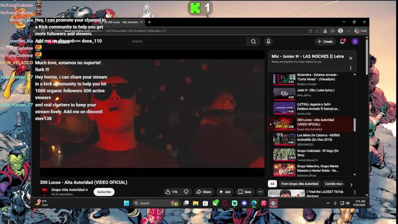Like the 300 Locos video

pyautogui.click(x=172, y=192)
